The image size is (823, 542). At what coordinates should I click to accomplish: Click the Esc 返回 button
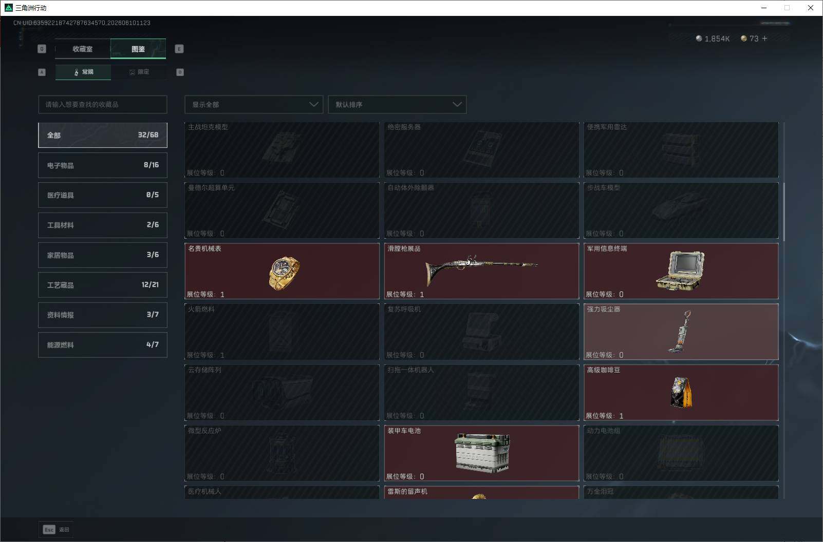(x=56, y=530)
